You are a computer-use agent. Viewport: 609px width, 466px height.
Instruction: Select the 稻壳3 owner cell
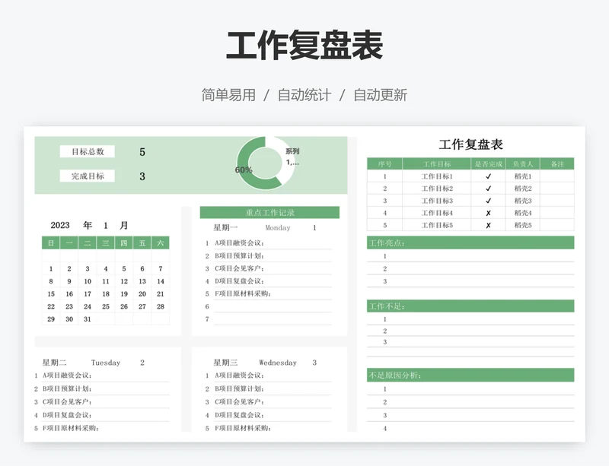pyautogui.click(x=523, y=201)
